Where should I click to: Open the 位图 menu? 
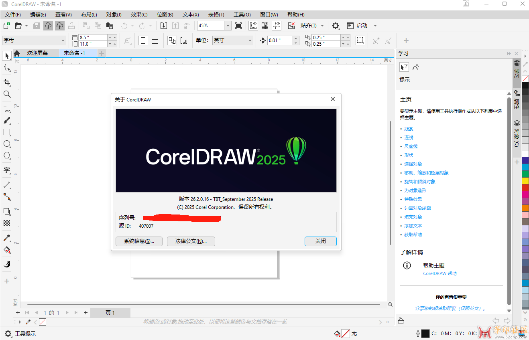[165, 14]
